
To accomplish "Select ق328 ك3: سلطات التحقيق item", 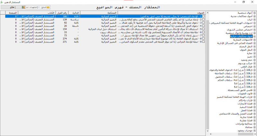I will [x=234, y=77].
